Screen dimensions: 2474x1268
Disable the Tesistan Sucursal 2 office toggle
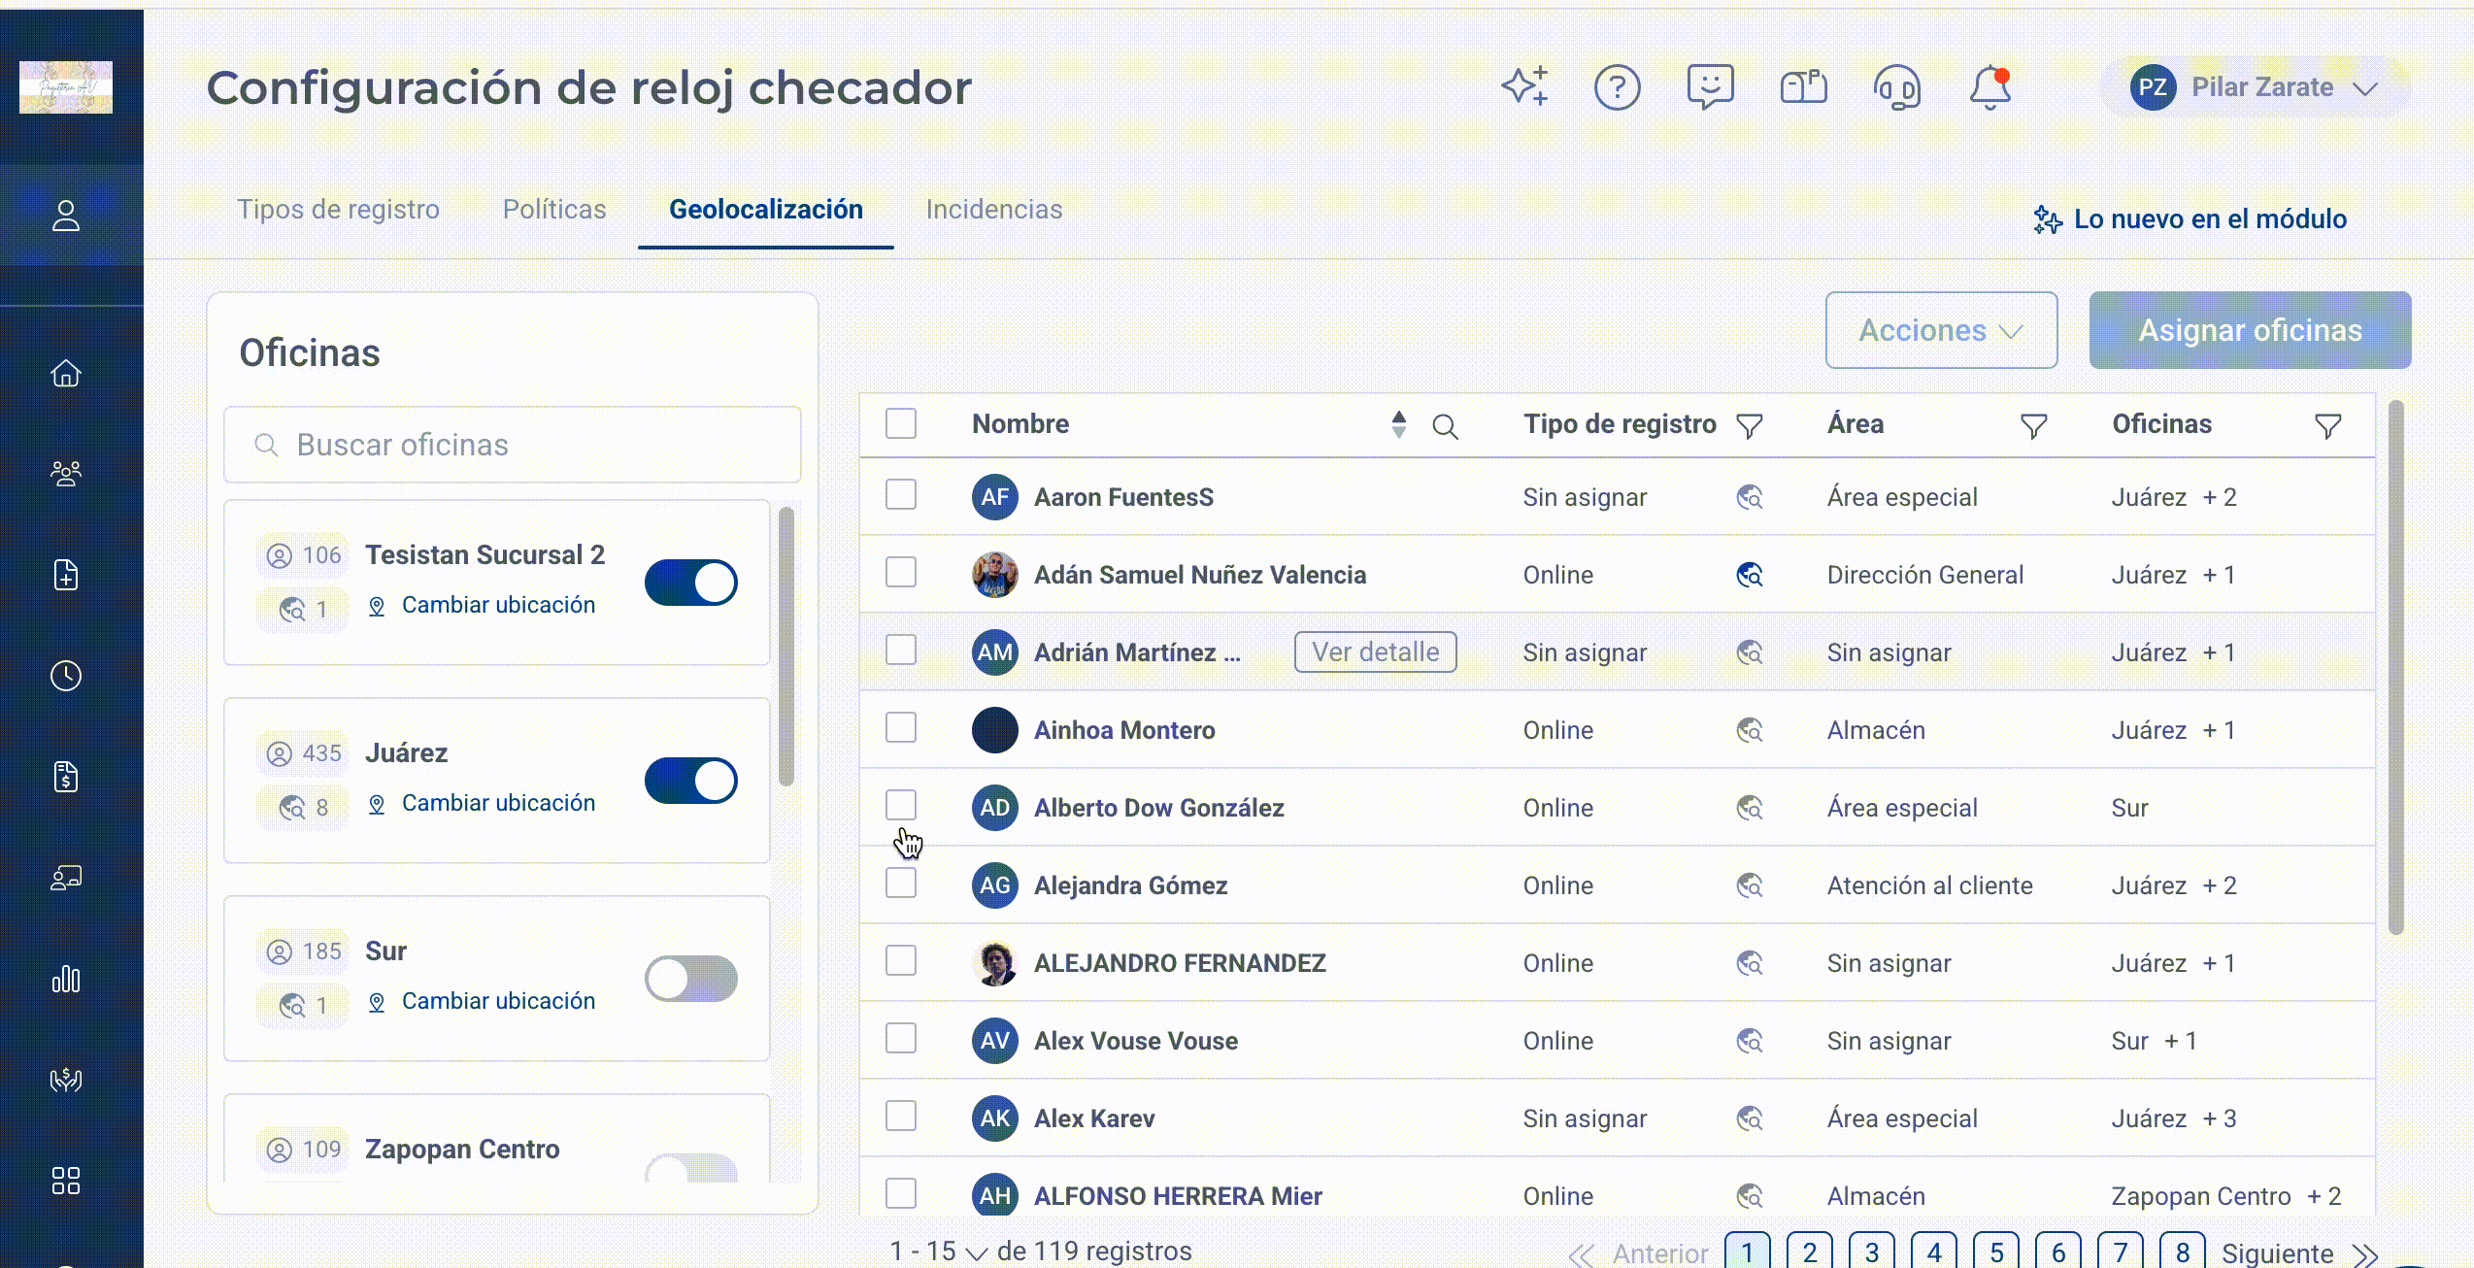pyautogui.click(x=691, y=583)
